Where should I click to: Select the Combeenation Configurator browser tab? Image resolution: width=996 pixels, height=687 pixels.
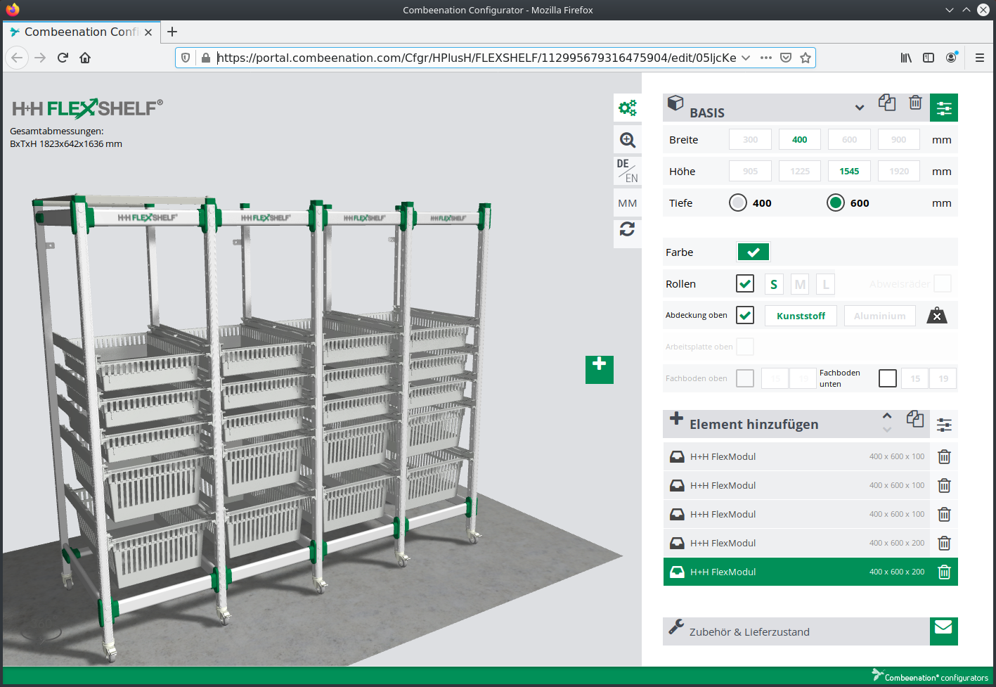[82, 32]
